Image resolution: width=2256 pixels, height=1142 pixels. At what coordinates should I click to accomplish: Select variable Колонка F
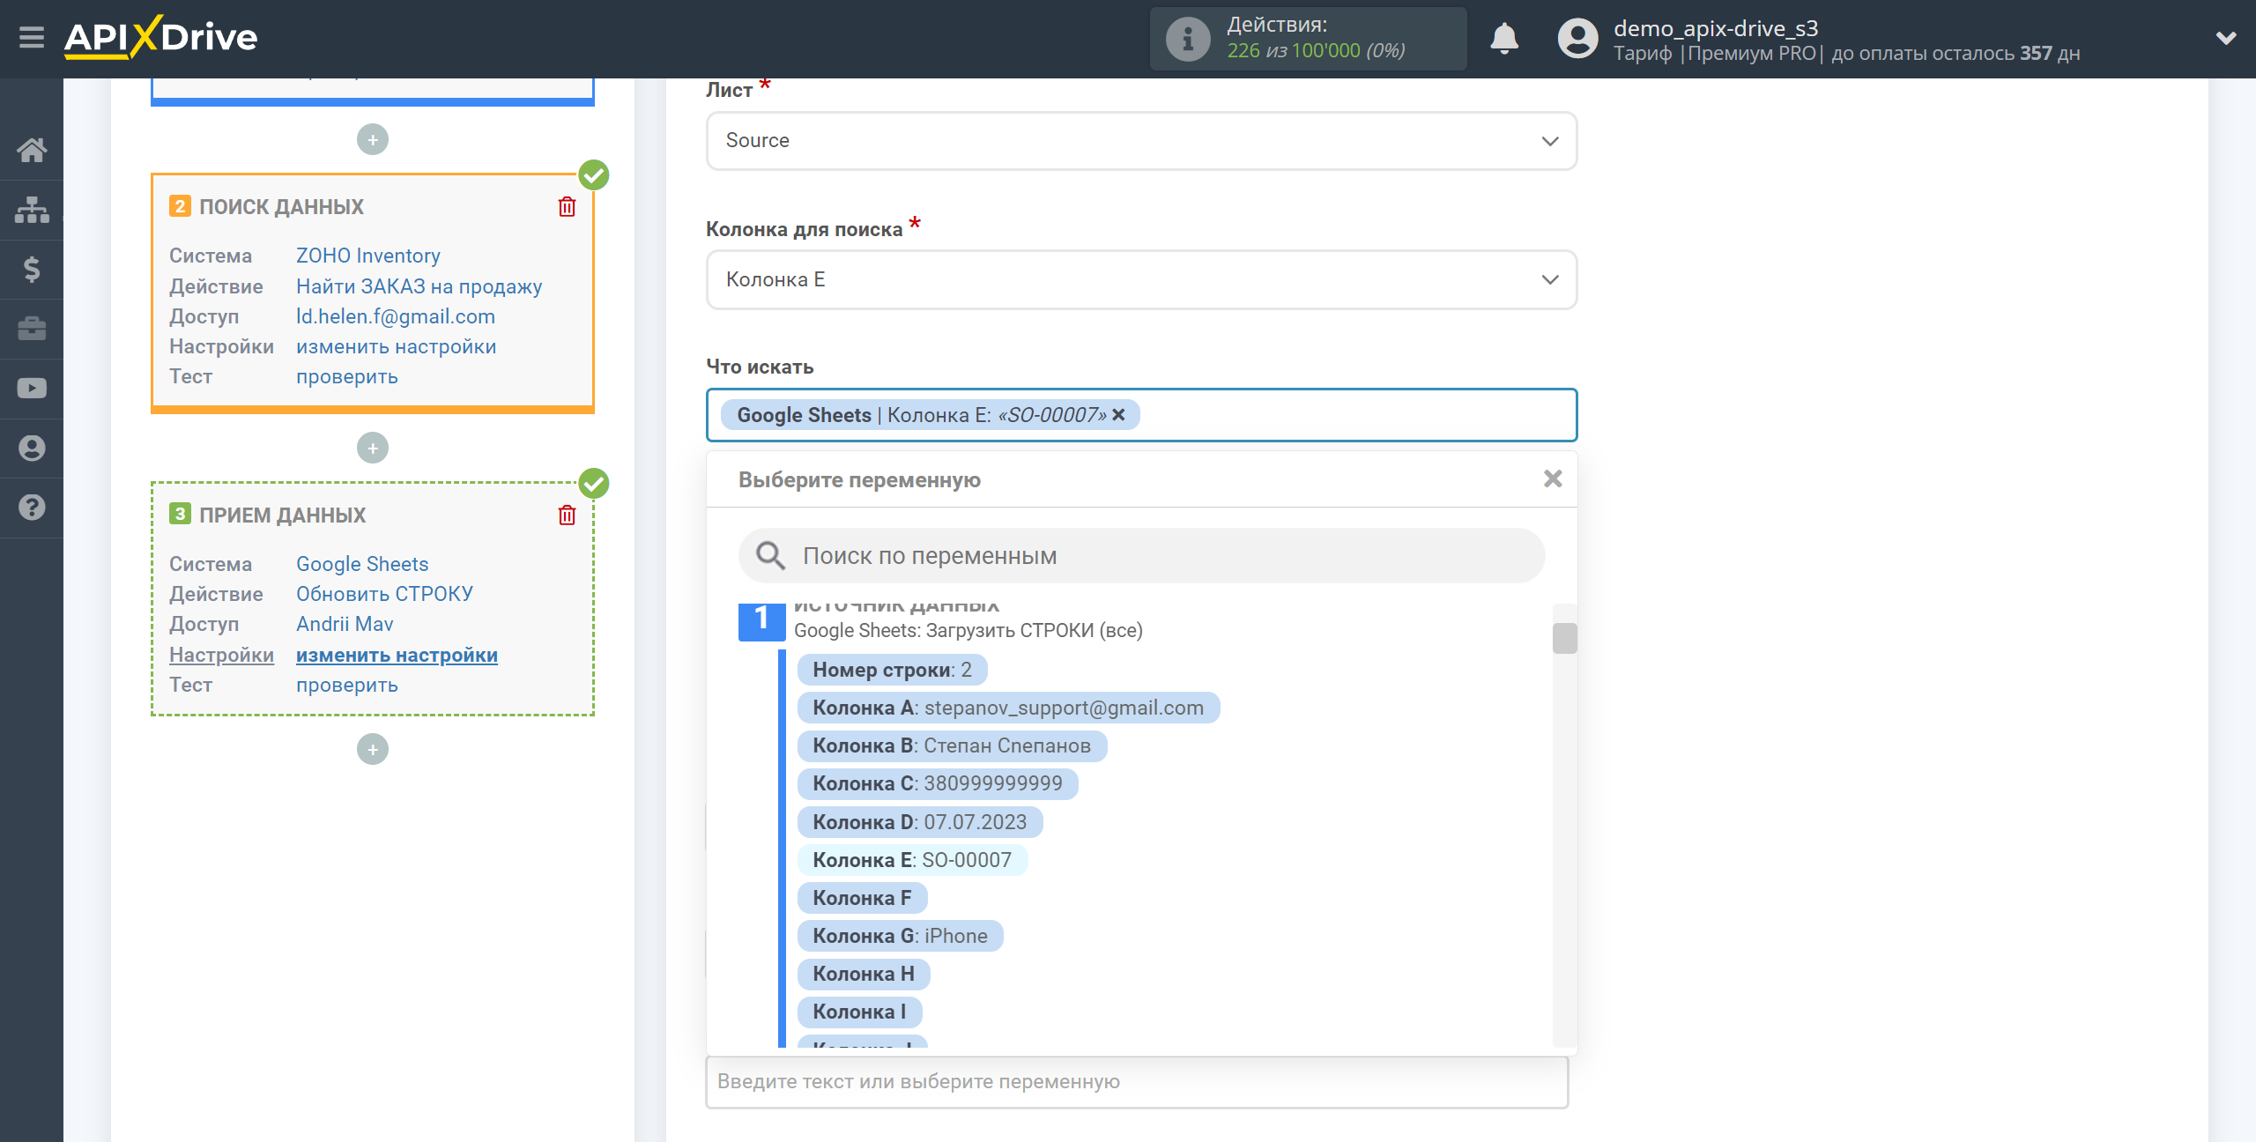862,898
